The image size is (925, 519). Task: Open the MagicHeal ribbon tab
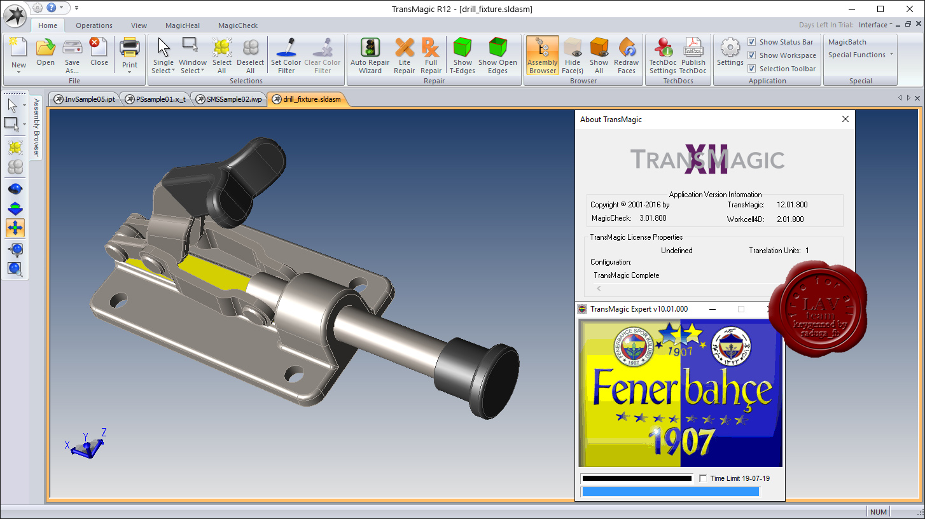183,25
